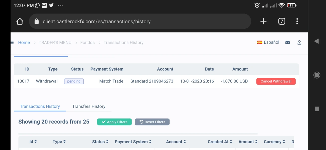This screenshot has height=150, width=326.
Task: Click the horizontal scrollbar above the table
Action: (138, 134)
